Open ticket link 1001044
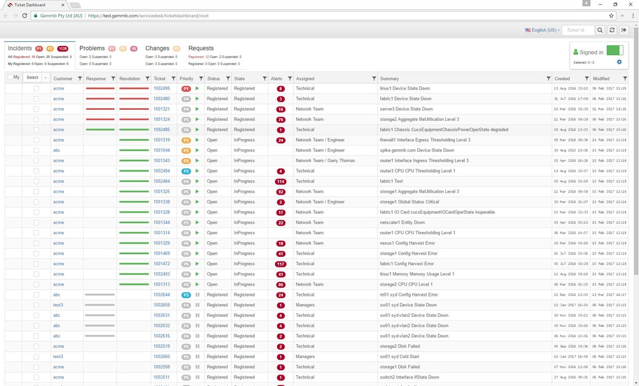Viewport: 639px width, 386px height. 162,150
